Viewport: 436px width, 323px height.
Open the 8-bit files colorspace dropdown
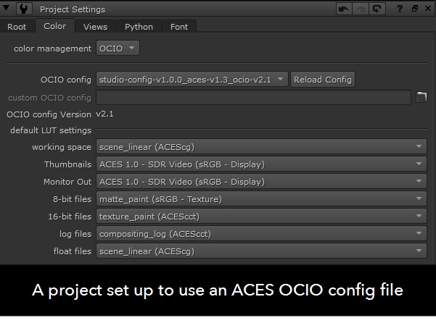(261, 199)
